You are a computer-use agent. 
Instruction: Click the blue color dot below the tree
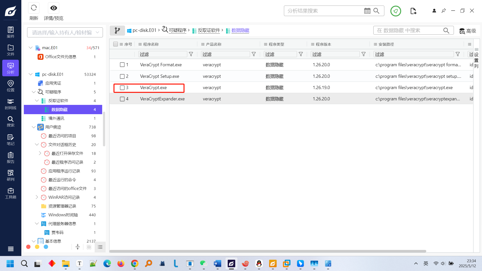(x=46, y=247)
